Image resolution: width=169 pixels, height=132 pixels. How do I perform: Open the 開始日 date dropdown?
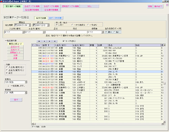pos(30,25)
